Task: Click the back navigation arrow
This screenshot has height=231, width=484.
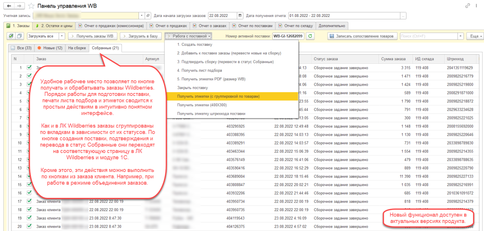Action: click(8, 6)
